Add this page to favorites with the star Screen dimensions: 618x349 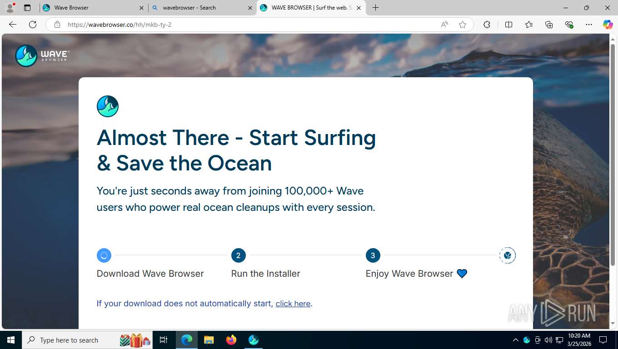coord(463,25)
